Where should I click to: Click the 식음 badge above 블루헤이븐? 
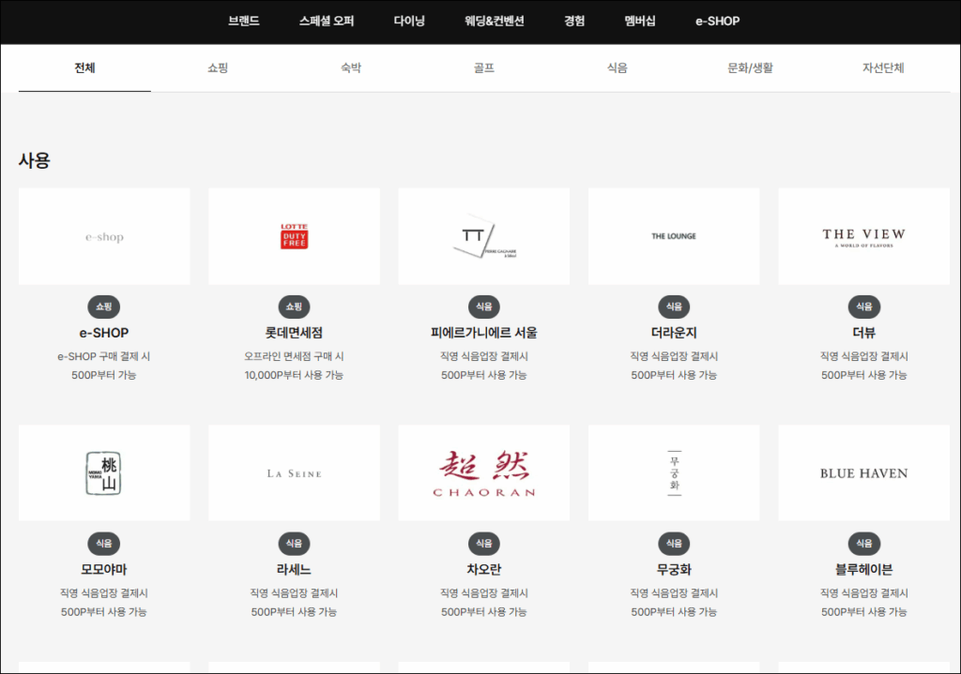pos(864,544)
